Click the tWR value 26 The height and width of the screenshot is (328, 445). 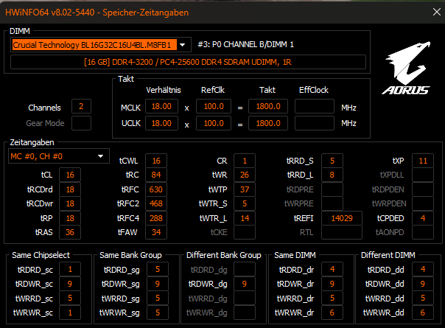pos(245,175)
